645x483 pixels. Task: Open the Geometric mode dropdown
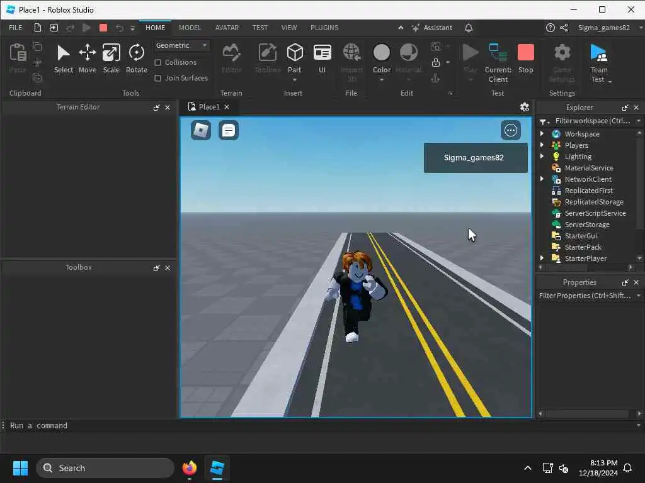pyautogui.click(x=181, y=45)
